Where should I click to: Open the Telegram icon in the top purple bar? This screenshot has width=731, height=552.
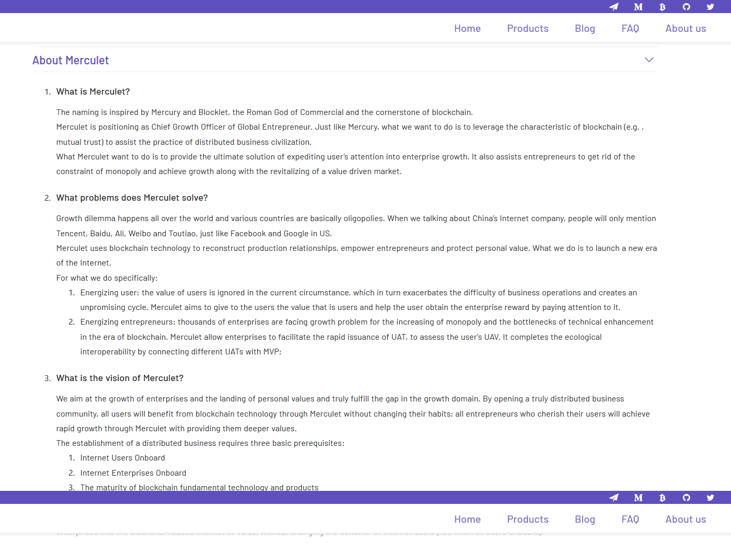[x=614, y=7]
